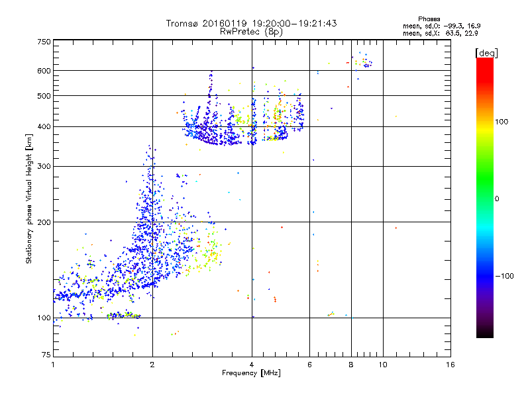530x397 pixels.
Task: Click the x-axis tick label '1'
Action: click(53, 365)
